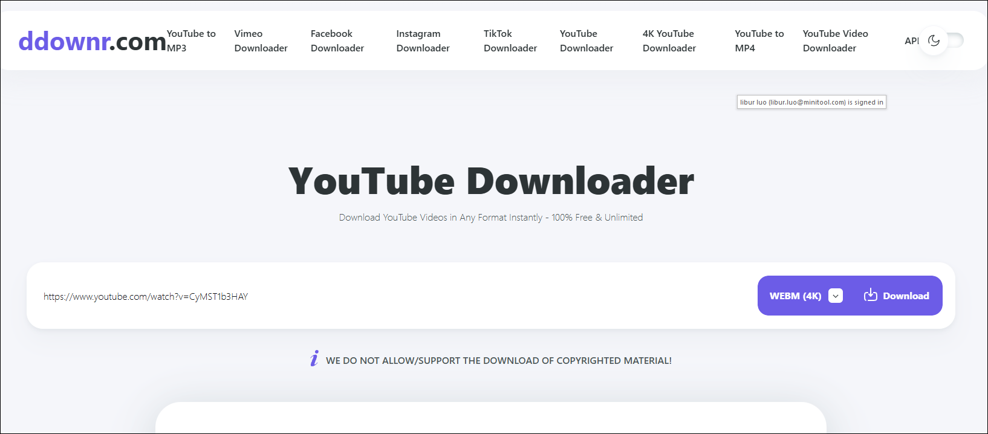Image resolution: width=988 pixels, height=434 pixels.
Task: Select TikTok Downloader in navigation
Action: pos(510,40)
